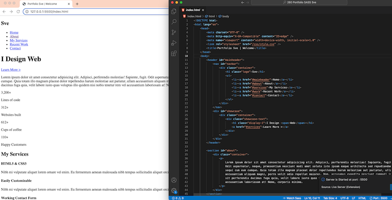Click line number 24 in the editor gutter
This screenshot has height=200, width=392.
coord(187,111)
